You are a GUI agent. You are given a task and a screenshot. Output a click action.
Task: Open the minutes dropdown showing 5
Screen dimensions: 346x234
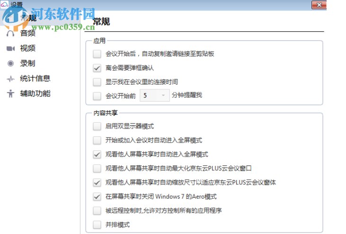pos(155,95)
